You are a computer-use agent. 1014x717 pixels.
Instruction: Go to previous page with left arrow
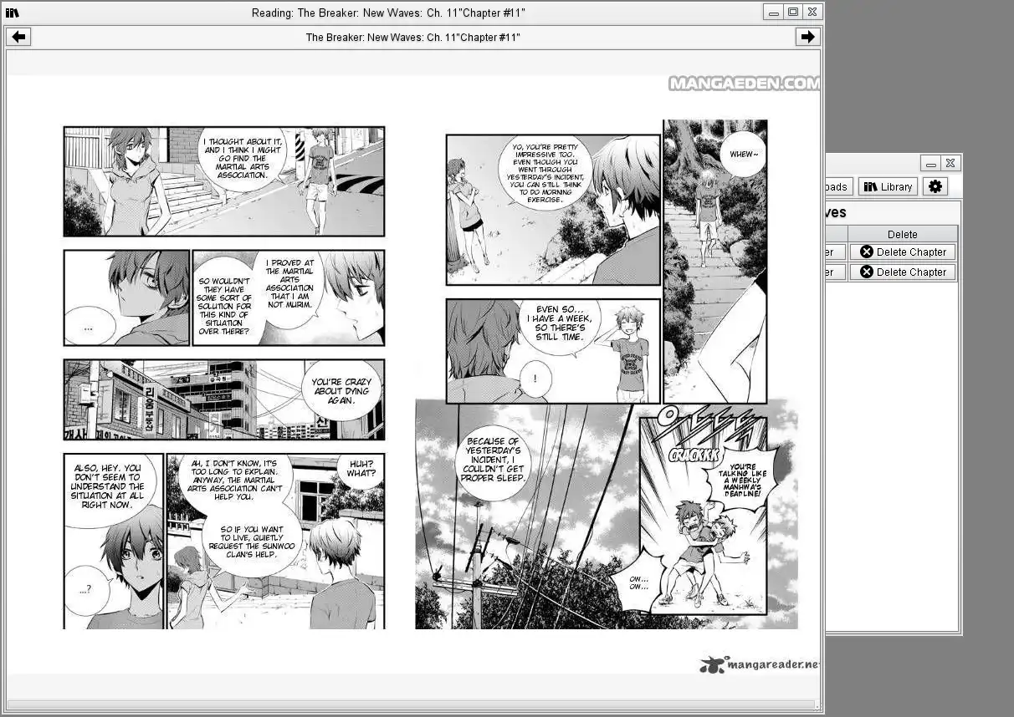click(18, 37)
